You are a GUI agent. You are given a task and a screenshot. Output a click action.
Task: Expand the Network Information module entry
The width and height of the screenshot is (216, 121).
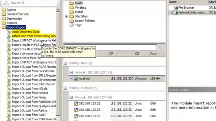[171, 13]
